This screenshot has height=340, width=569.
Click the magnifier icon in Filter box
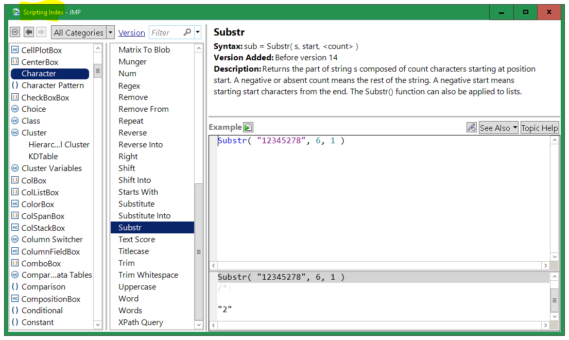(187, 32)
